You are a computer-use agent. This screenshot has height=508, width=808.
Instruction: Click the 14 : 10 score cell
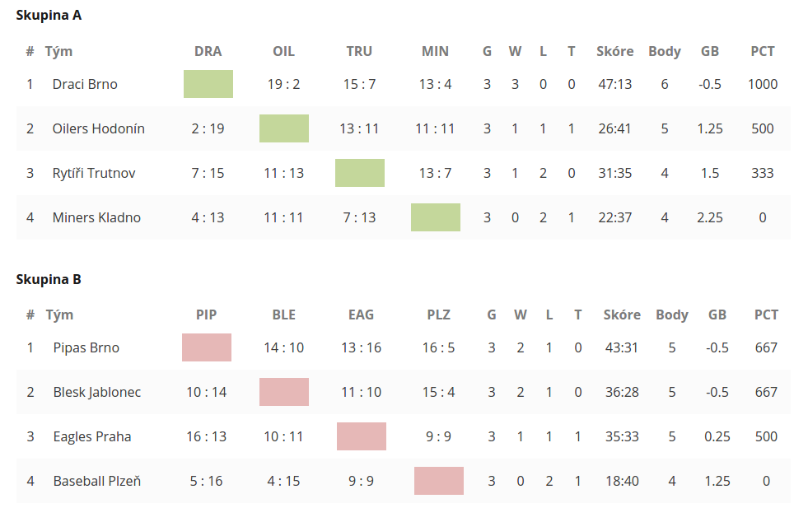284,347
